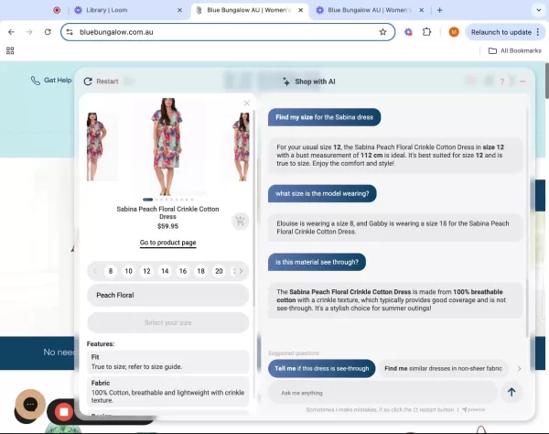Select size 20
The width and height of the screenshot is (549, 434).
click(219, 271)
